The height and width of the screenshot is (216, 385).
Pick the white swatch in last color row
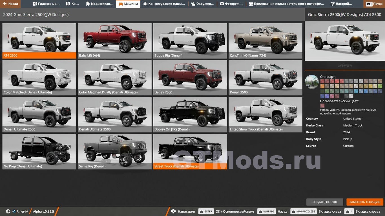point(351,96)
